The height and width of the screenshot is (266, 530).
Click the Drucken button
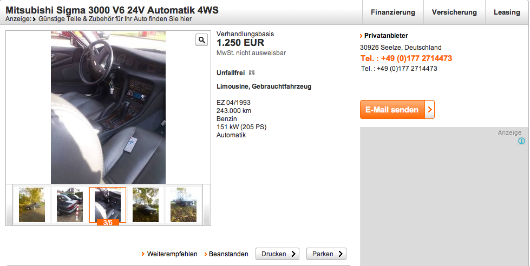click(x=278, y=254)
